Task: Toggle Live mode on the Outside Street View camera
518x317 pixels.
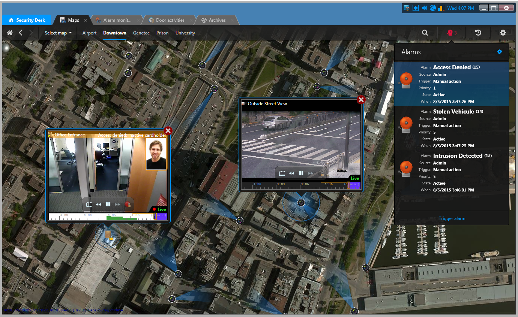Action: [x=354, y=178]
